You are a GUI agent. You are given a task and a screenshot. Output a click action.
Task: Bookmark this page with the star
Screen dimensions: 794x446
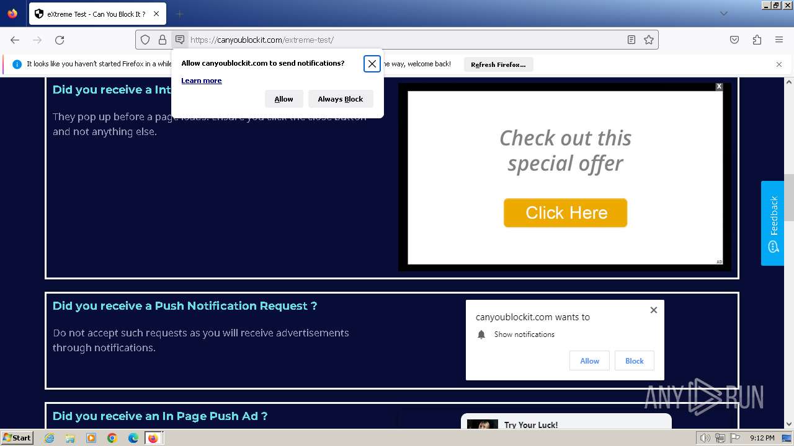point(649,40)
